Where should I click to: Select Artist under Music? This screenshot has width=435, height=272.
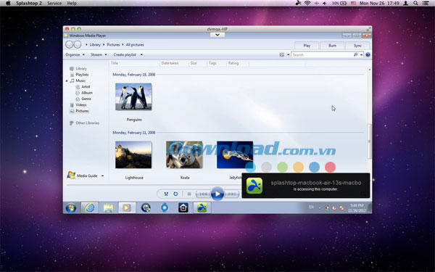click(83, 86)
